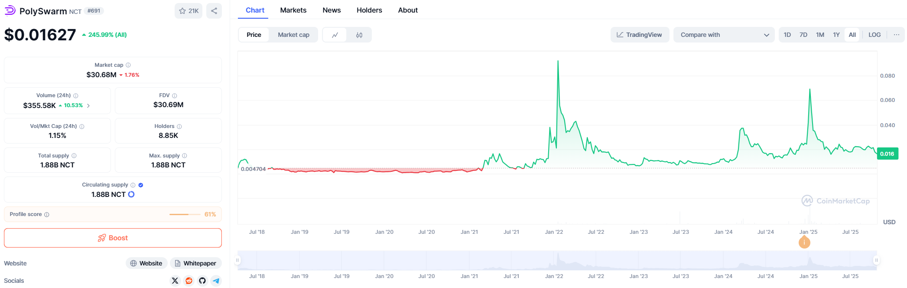
Task: Open the Compare with dropdown
Action: tap(724, 35)
